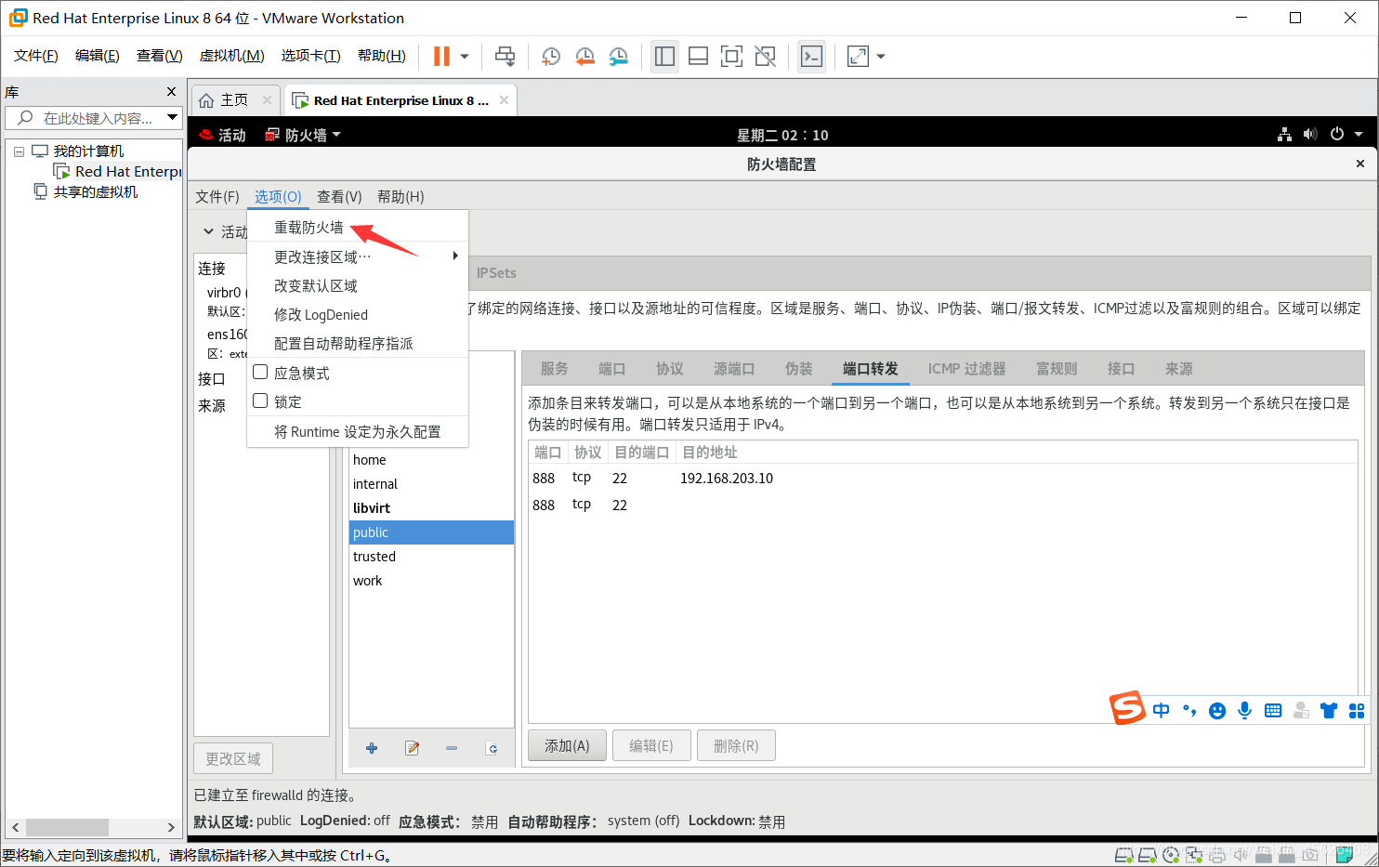The image size is (1379, 867).
Task: Switch to the 伪装 tab
Action: tap(799, 369)
